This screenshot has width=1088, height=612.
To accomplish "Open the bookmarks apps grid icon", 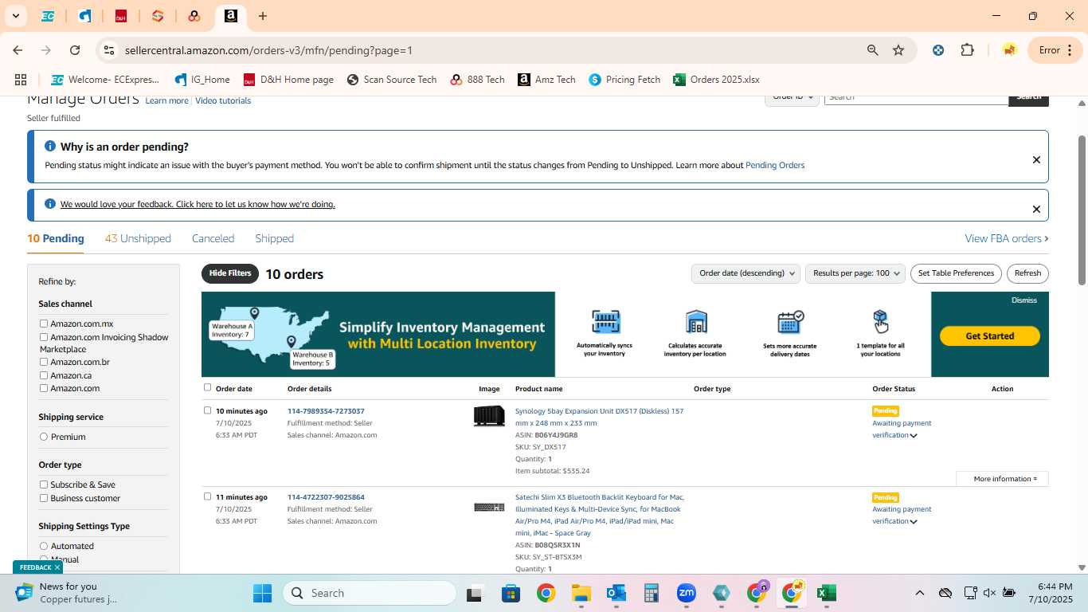I will click(21, 80).
